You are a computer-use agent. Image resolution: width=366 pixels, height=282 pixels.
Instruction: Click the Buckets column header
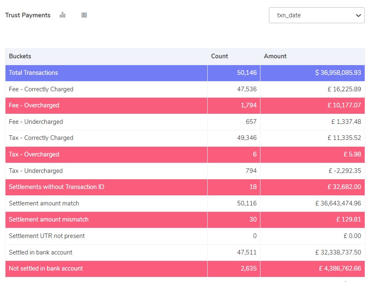click(19, 56)
